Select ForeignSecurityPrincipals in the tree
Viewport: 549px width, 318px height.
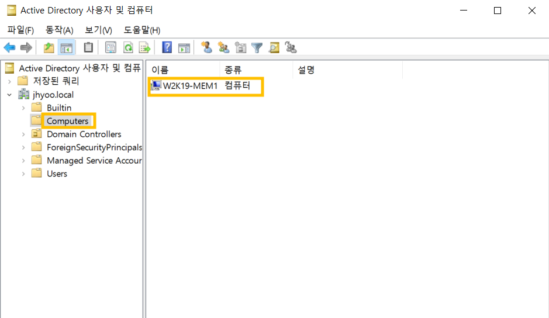coord(94,147)
